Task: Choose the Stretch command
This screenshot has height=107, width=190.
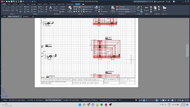Action: (27, 12)
